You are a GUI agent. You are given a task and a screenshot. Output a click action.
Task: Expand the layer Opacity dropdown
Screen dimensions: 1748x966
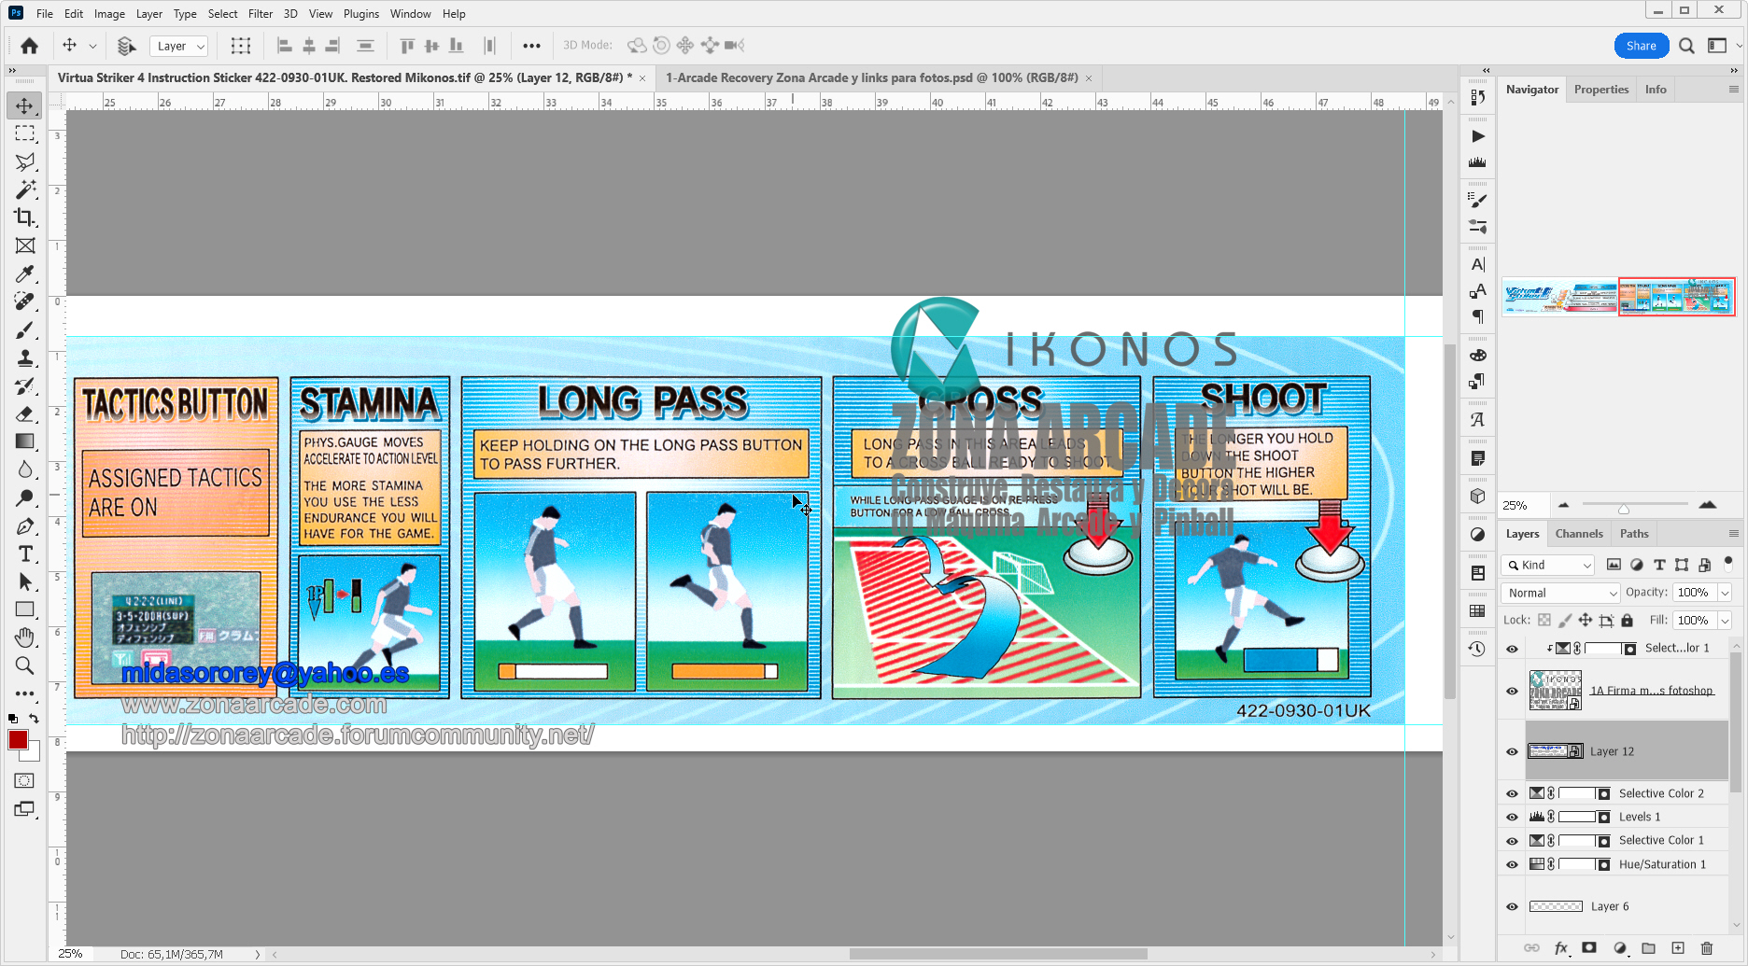[x=1725, y=593]
